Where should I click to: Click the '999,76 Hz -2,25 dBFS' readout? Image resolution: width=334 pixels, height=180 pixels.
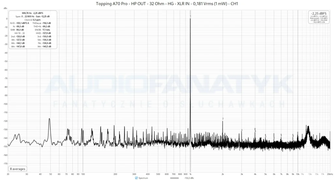(x=32, y=13)
